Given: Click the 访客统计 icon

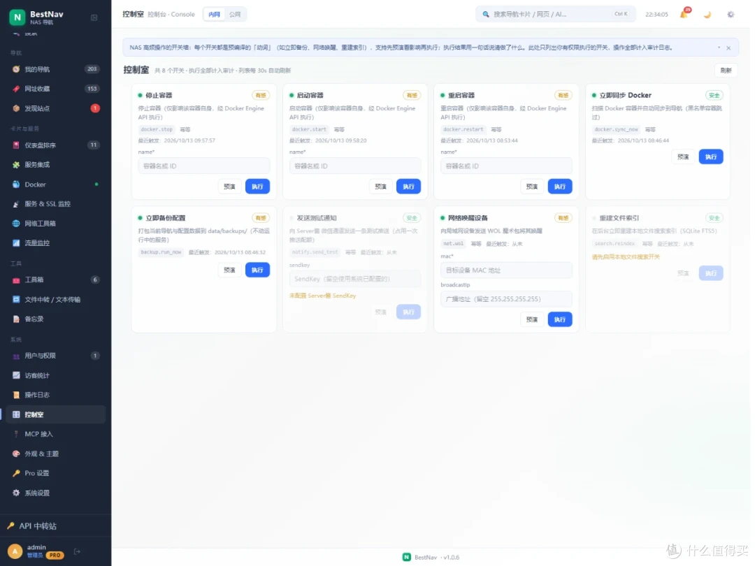Looking at the screenshot, I should [16, 375].
